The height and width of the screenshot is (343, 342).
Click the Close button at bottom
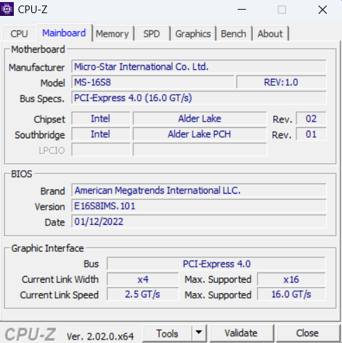307,333
